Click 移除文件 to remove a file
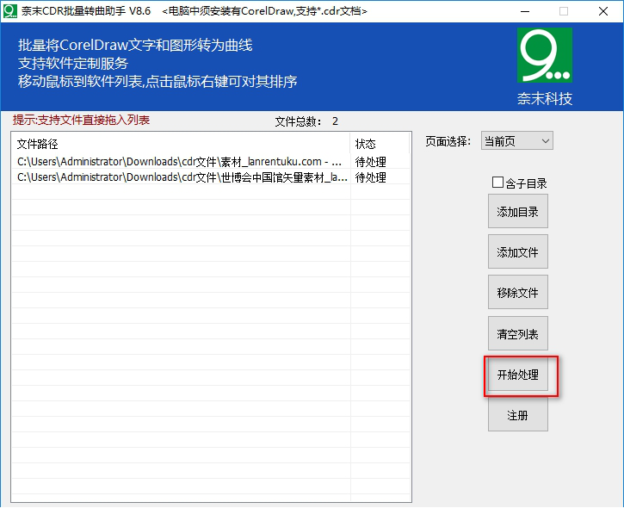This screenshot has height=527, width=624. click(517, 294)
